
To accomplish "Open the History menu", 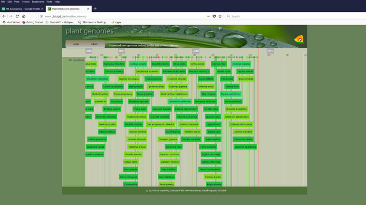I will click(x=26, y=2).
